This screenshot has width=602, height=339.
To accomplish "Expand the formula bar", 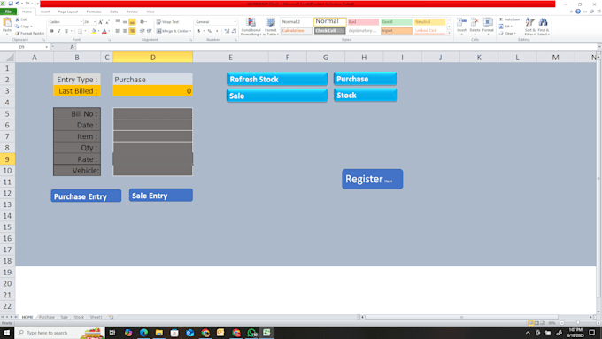I will click(x=599, y=47).
